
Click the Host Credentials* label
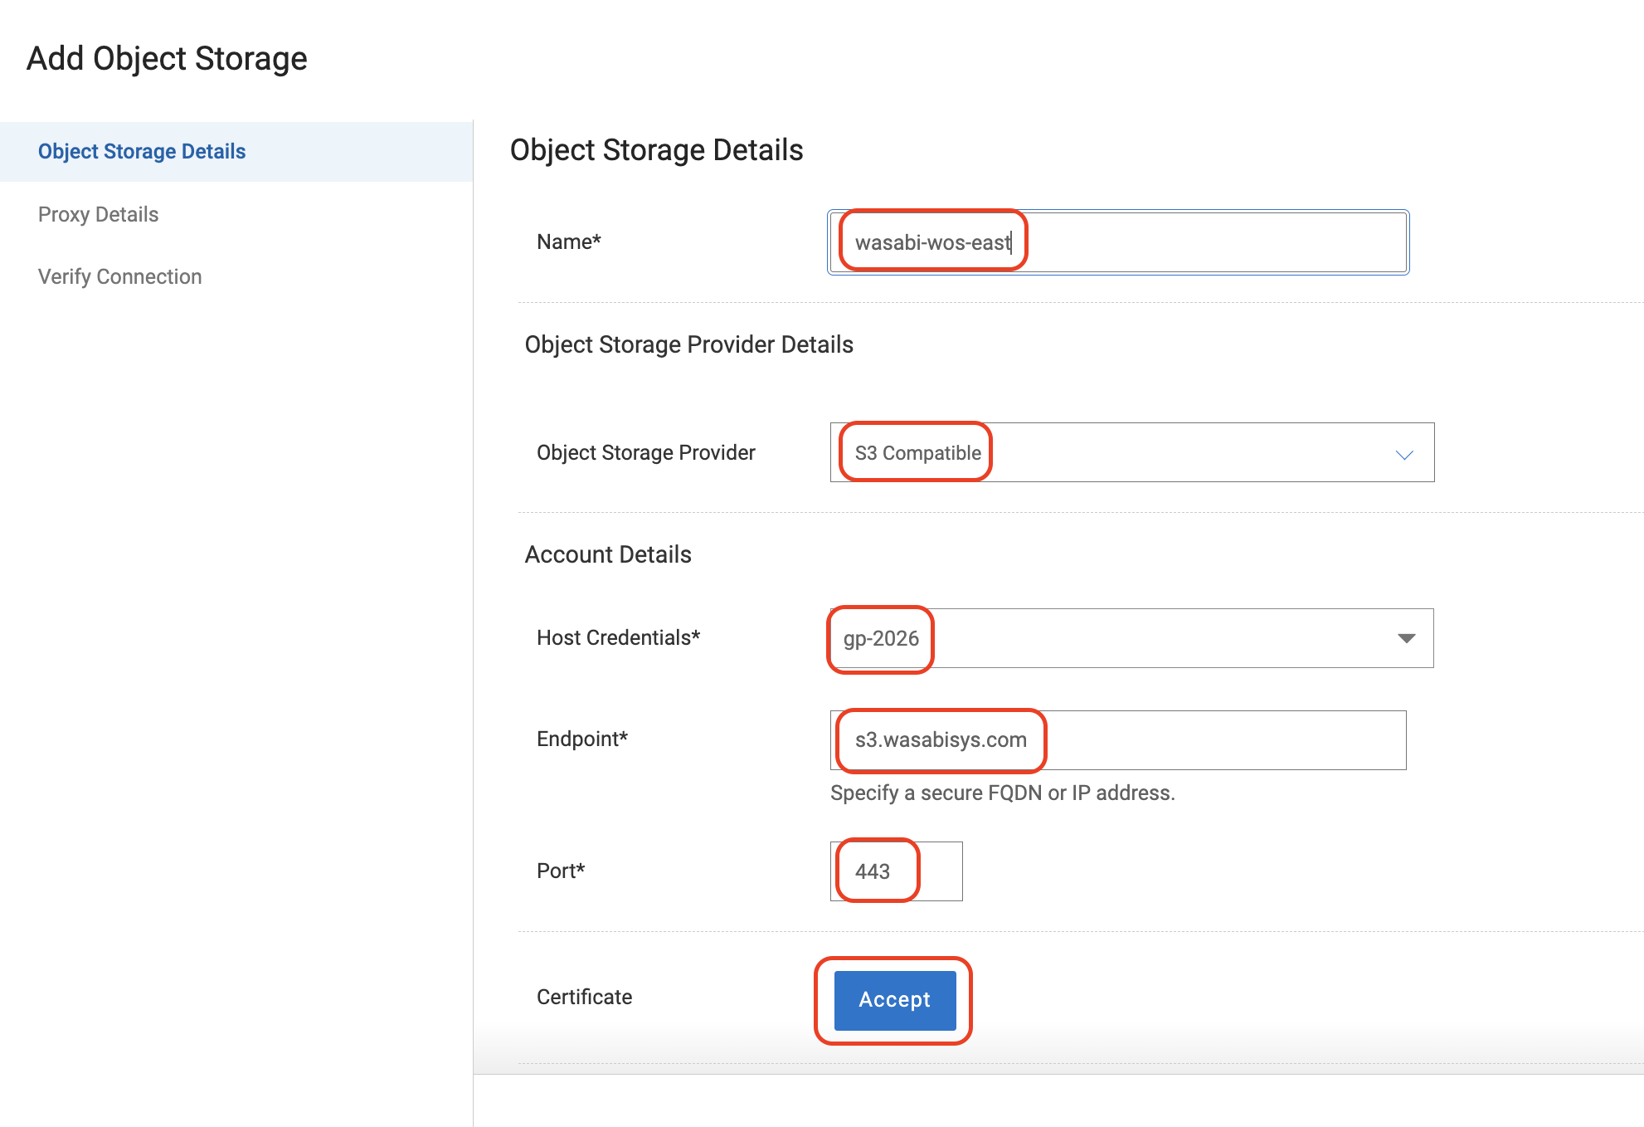pos(618,637)
